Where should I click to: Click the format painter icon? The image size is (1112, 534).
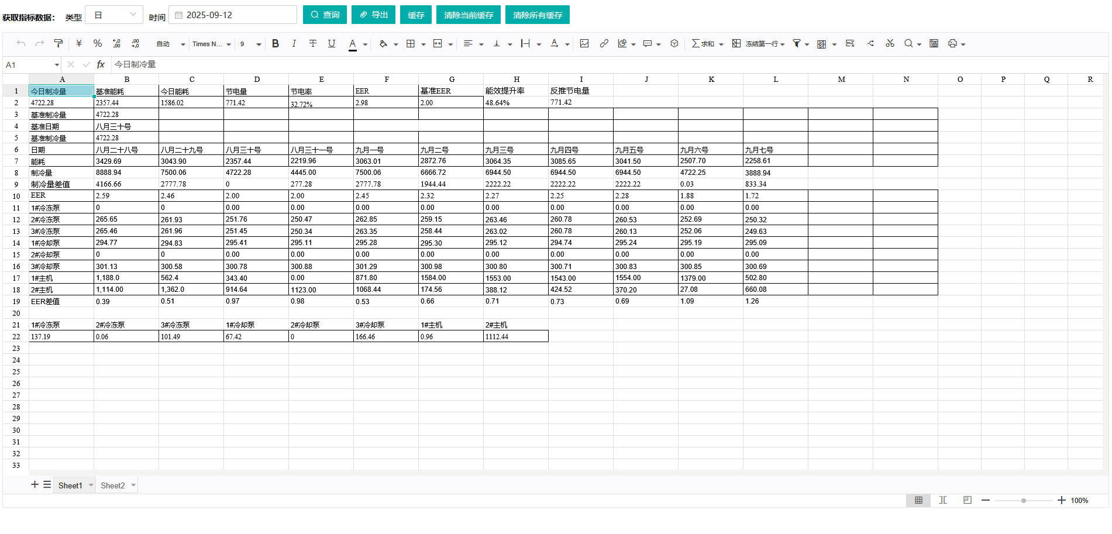(x=58, y=43)
